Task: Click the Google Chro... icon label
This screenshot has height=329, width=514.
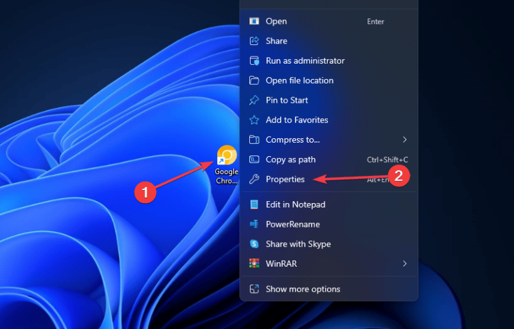Action: (x=227, y=176)
